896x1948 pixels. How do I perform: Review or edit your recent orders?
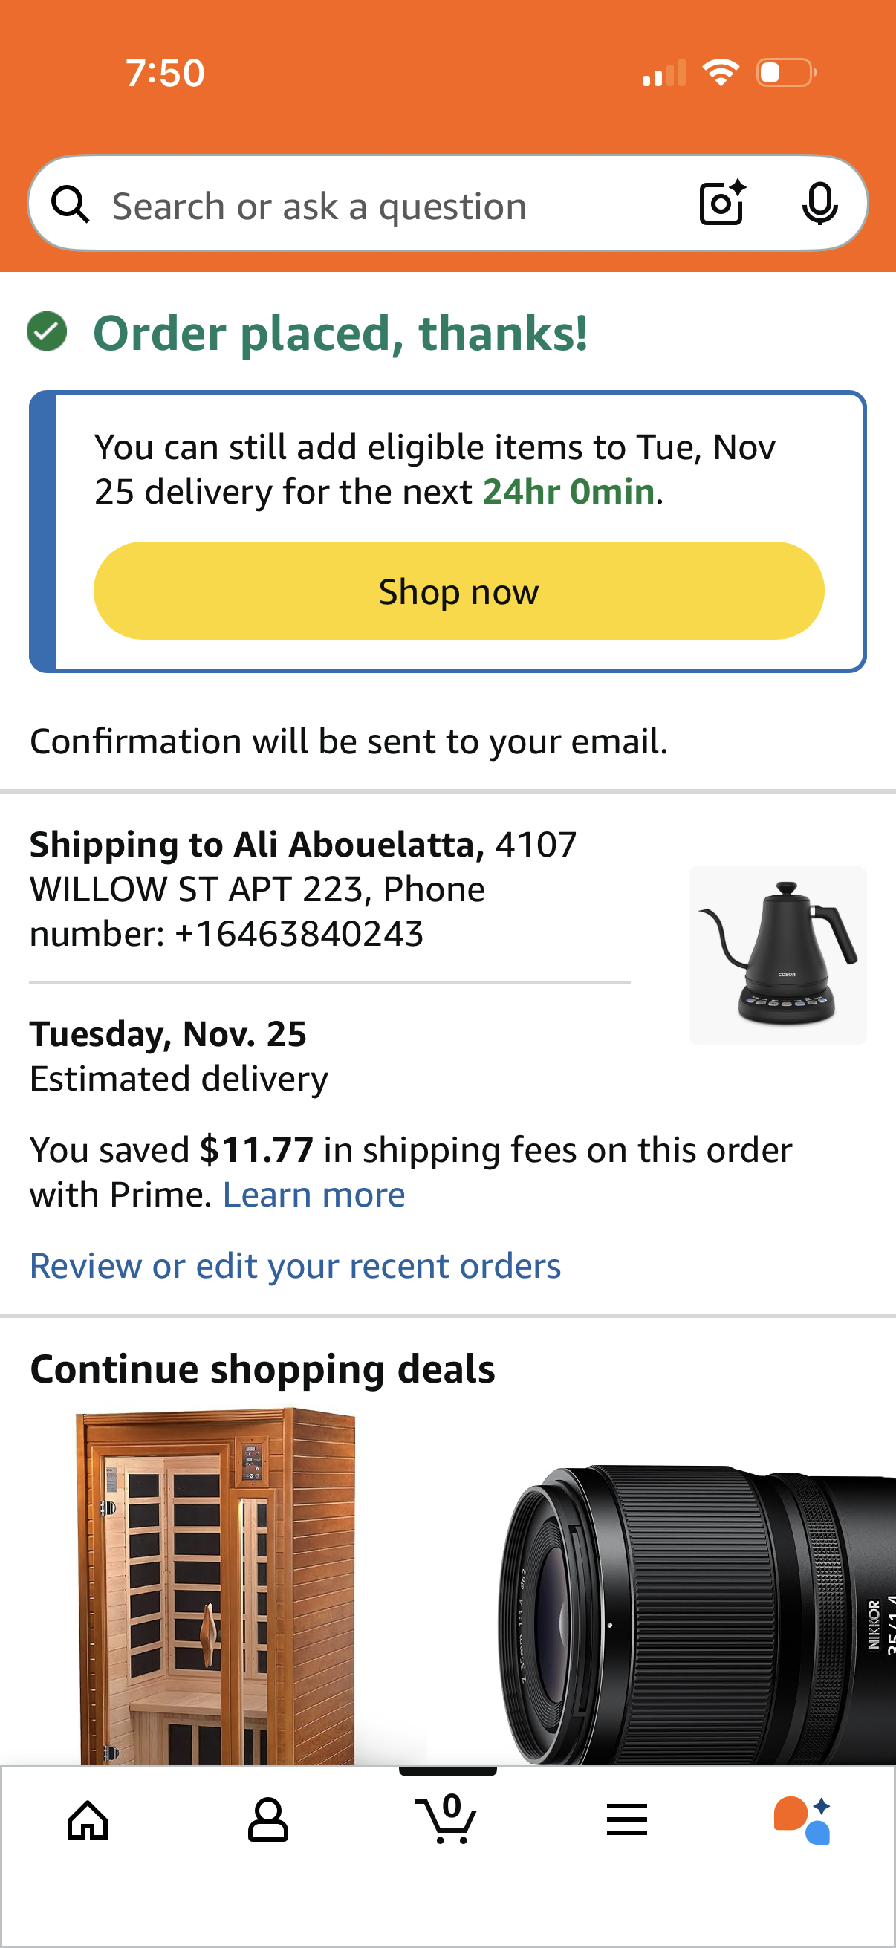pos(294,1265)
